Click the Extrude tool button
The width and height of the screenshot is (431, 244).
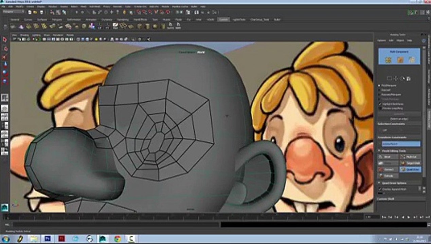coord(388,176)
